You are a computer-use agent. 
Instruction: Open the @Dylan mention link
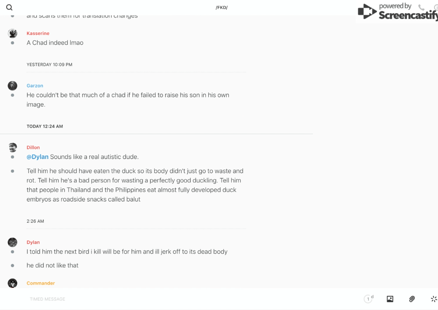click(x=38, y=157)
